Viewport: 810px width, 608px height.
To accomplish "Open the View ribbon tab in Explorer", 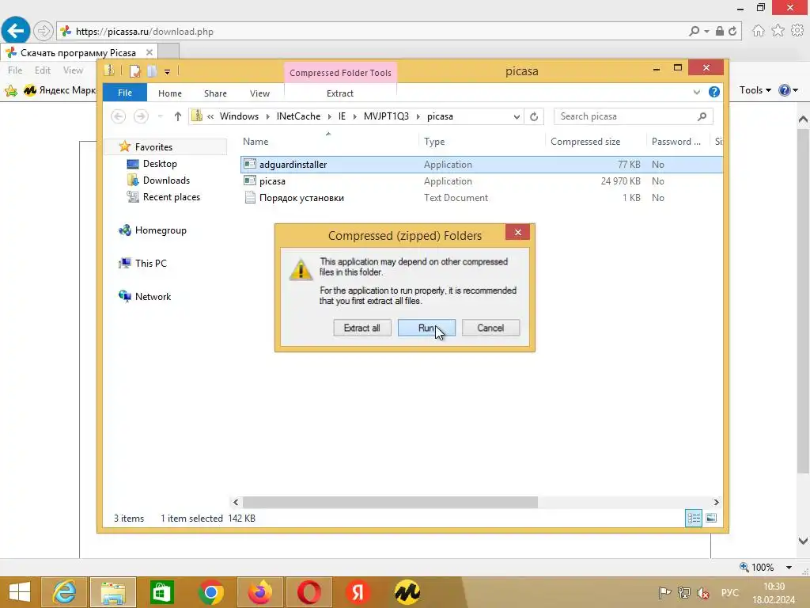I will pos(259,93).
